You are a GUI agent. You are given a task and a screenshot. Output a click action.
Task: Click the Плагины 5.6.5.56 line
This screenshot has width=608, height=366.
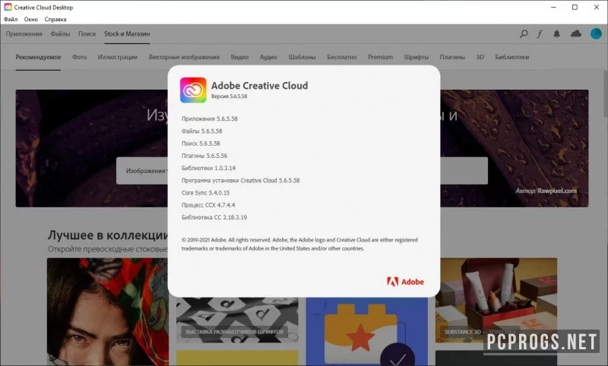204,156
